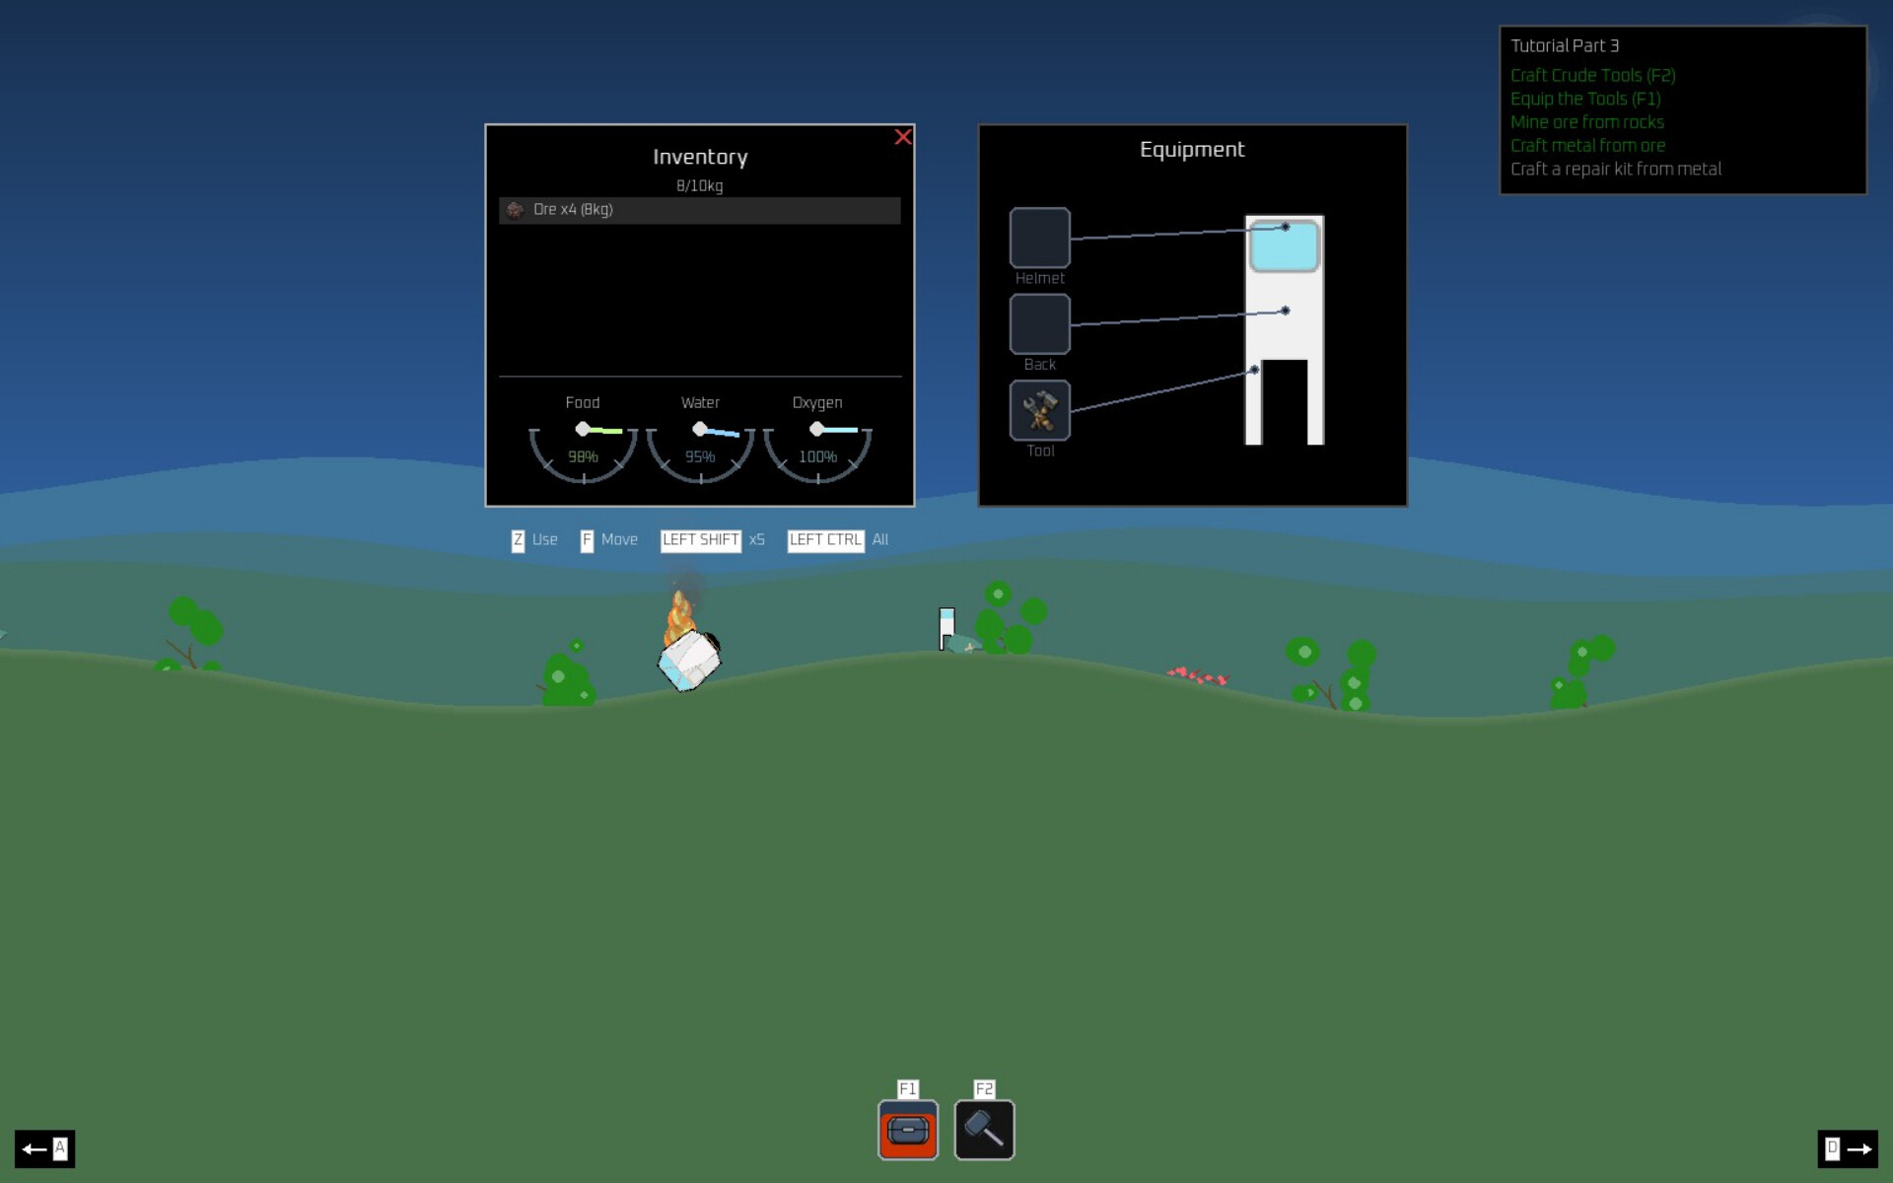Click the red flower patch on the slope
Viewport: 1893px width, 1183px height.
pyautogui.click(x=1198, y=676)
